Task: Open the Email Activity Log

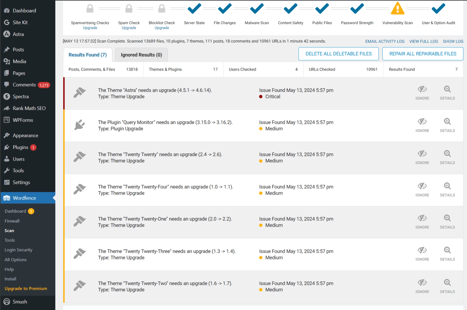Action: tap(385, 41)
